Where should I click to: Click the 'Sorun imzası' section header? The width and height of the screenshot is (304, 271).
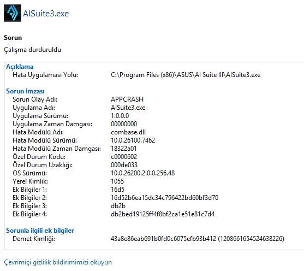pos(25,91)
